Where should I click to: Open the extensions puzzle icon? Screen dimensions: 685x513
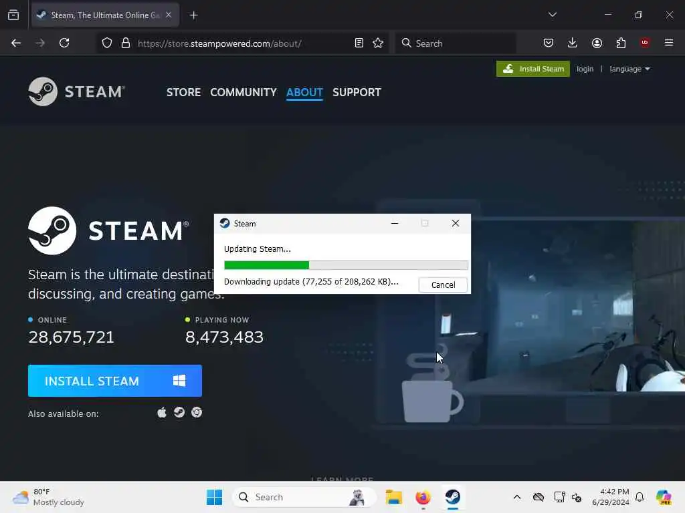pos(621,43)
